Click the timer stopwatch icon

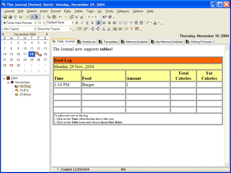27,17
